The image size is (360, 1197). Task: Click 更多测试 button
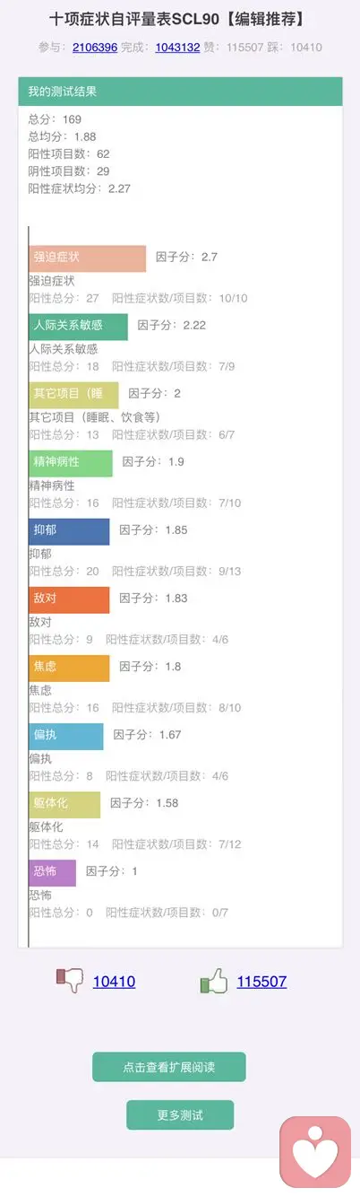(x=180, y=1114)
